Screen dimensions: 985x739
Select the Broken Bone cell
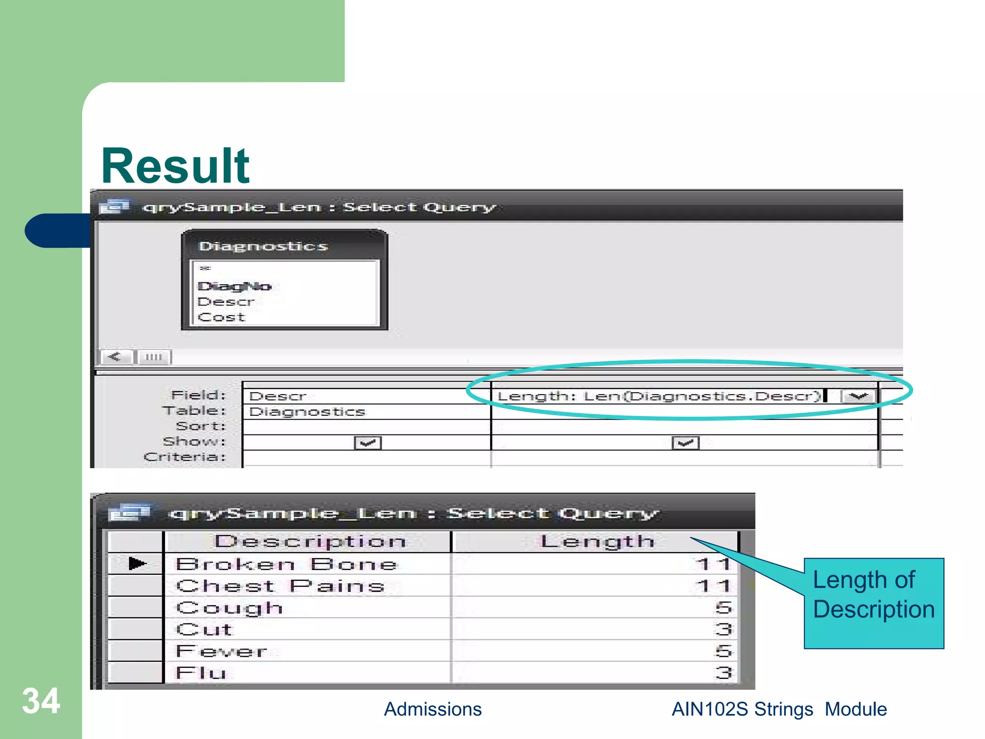(308, 564)
